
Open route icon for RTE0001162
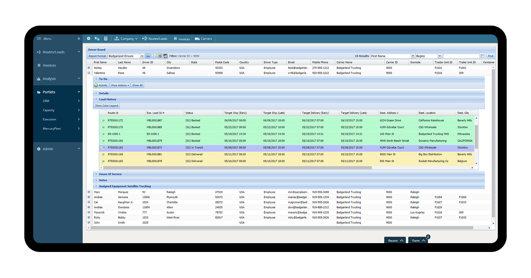click(x=103, y=148)
